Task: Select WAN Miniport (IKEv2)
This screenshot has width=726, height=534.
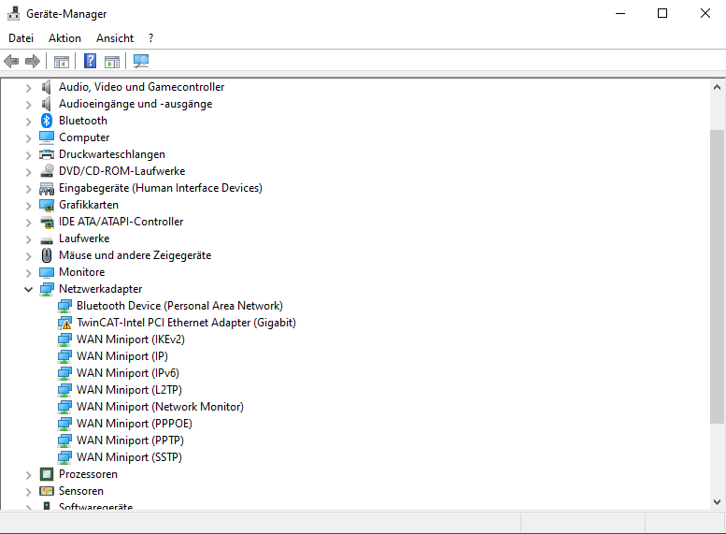Action: click(131, 339)
